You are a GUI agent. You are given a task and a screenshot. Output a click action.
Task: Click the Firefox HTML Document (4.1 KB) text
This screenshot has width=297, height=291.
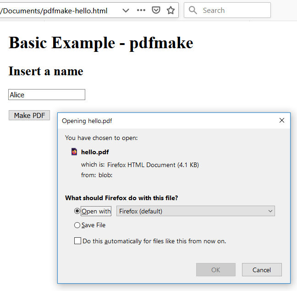click(153, 165)
